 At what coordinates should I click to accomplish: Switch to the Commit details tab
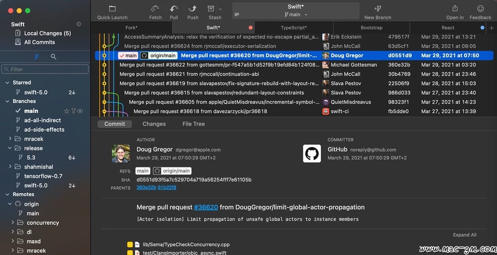coord(115,124)
